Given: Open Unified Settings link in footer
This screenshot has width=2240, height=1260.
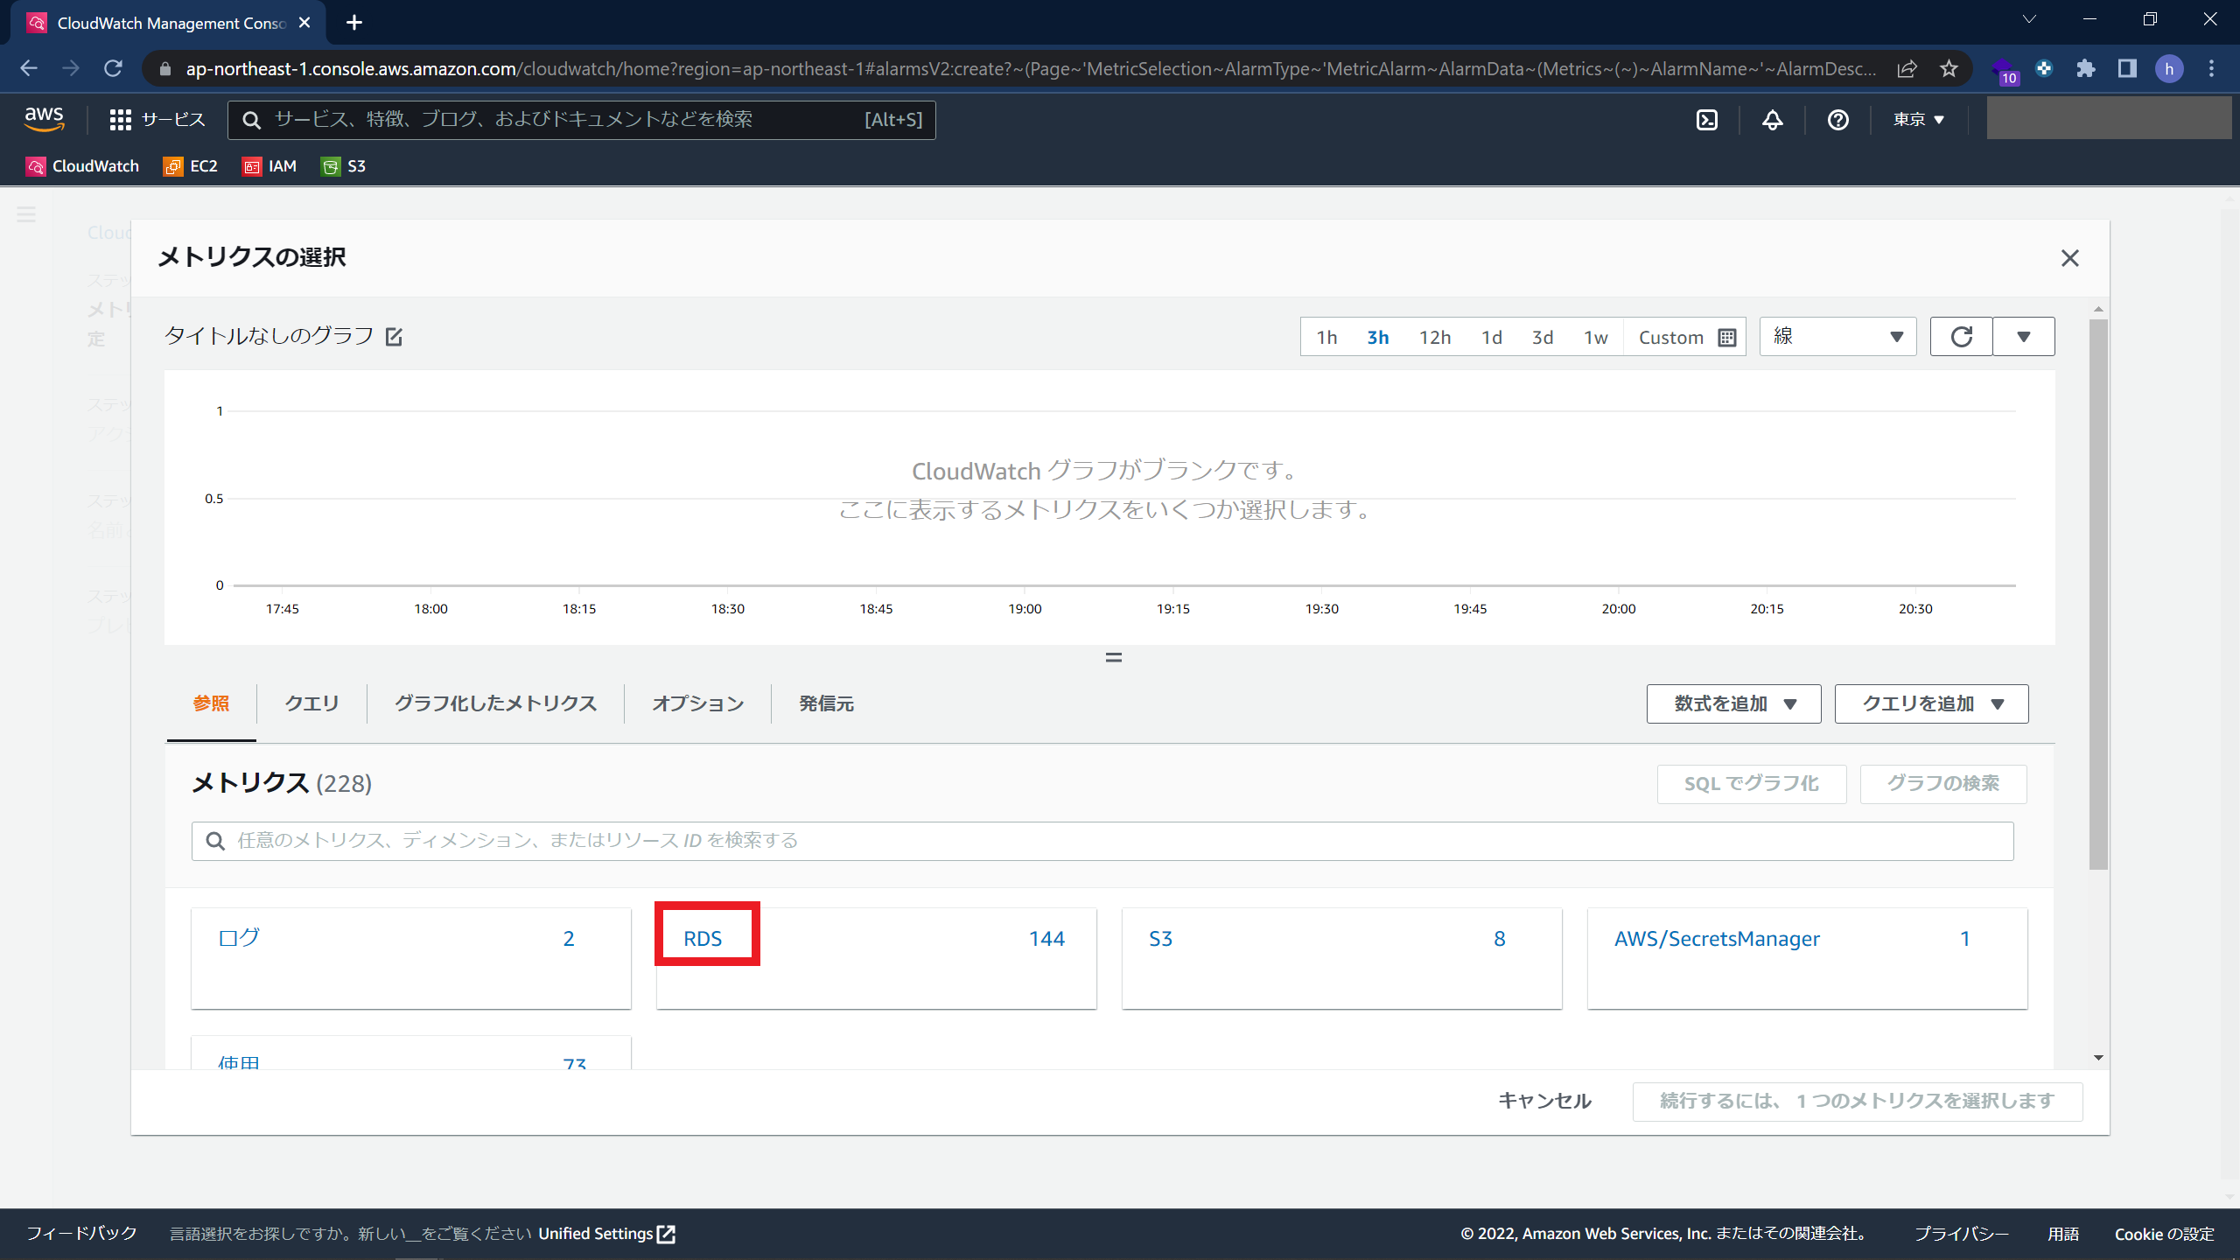Looking at the screenshot, I should (606, 1234).
